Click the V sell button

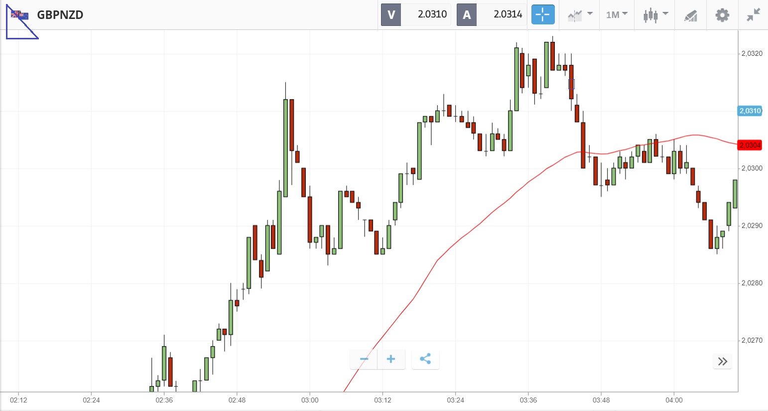391,14
